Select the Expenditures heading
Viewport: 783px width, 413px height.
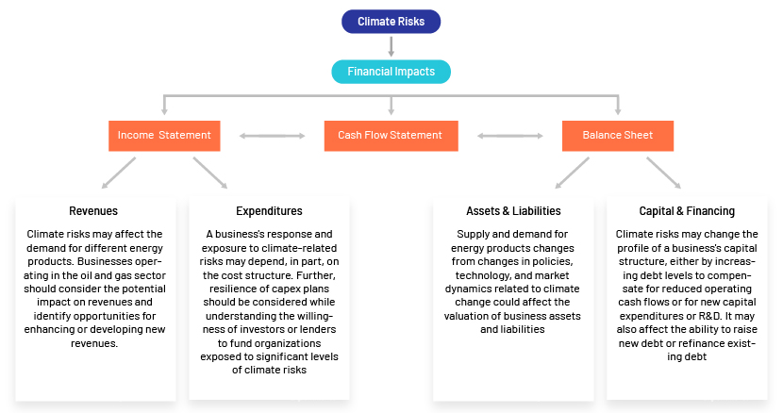[x=269, y=211]
